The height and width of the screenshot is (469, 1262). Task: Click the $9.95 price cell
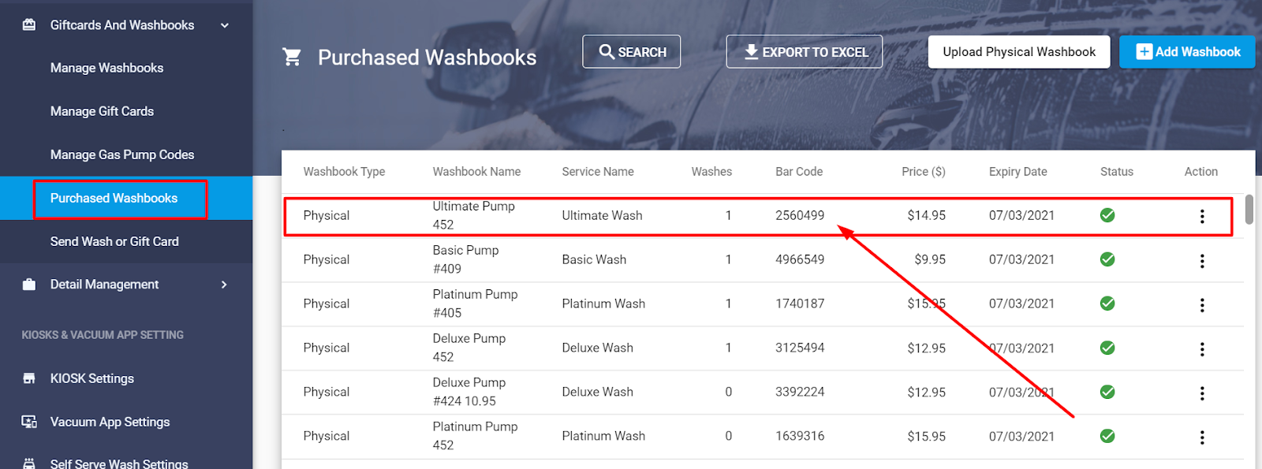(x=930, y=259)
